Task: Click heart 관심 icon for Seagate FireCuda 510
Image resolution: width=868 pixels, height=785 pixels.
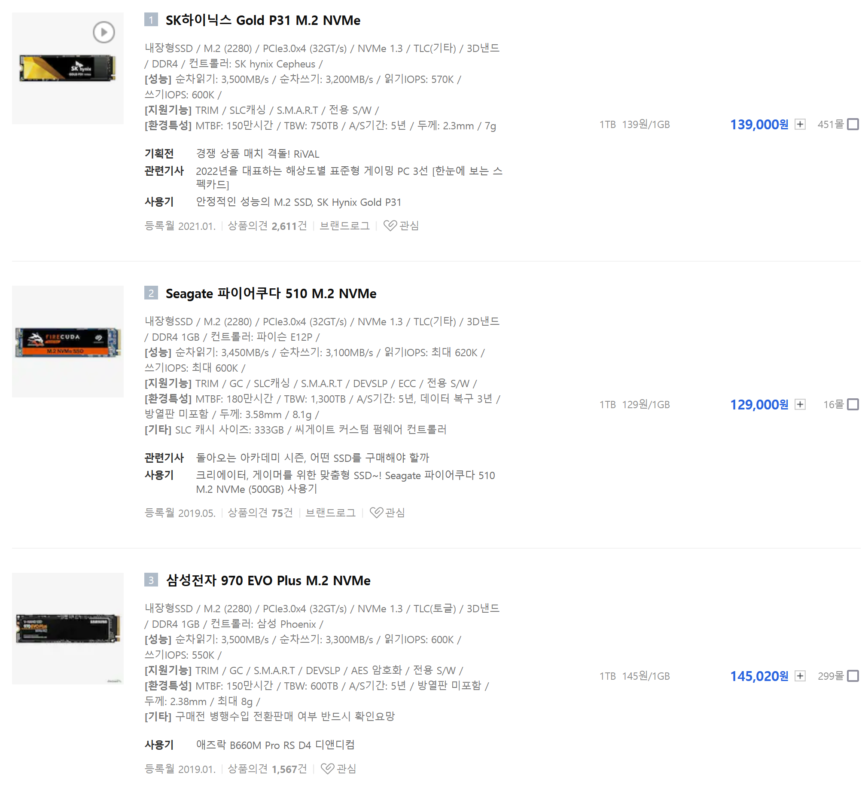Action: click(377, 513)
